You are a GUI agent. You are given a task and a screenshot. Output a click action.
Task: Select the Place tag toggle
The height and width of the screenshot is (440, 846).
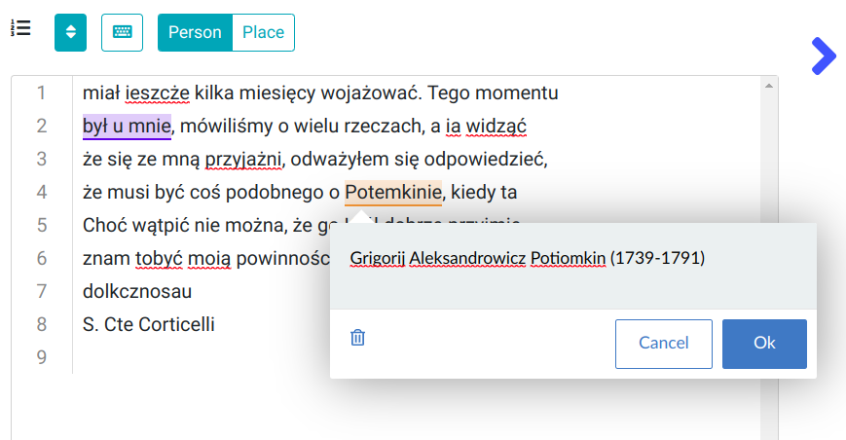click(x=263, y=32)
